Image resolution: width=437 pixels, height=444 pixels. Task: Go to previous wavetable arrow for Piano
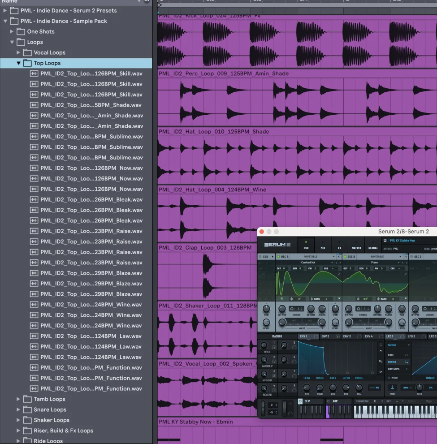coord(403,263)
